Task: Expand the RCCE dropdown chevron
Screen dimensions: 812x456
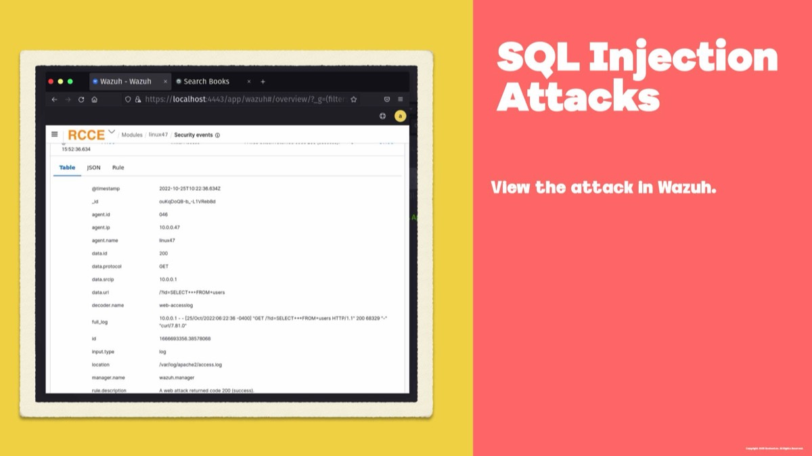Action: click(x=112, y=132)
